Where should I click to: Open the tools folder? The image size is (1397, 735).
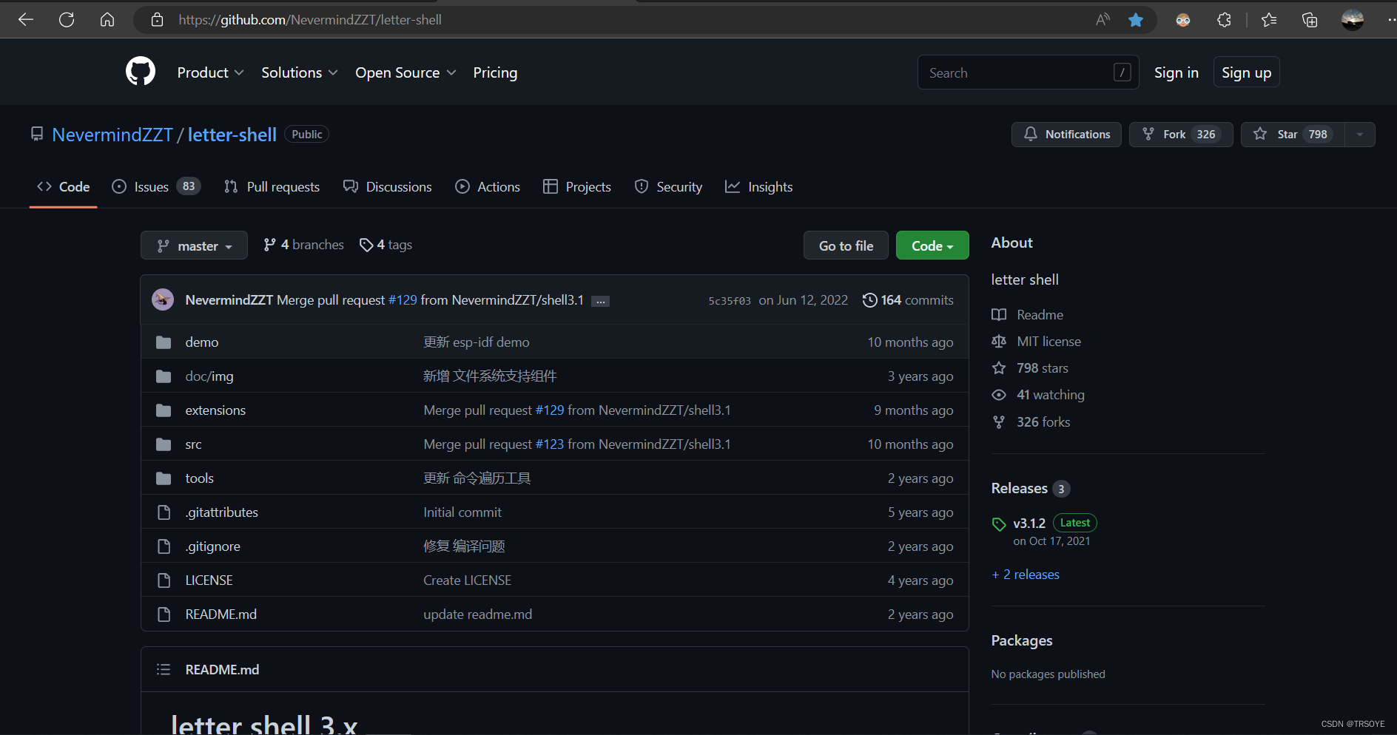[199, 478]
